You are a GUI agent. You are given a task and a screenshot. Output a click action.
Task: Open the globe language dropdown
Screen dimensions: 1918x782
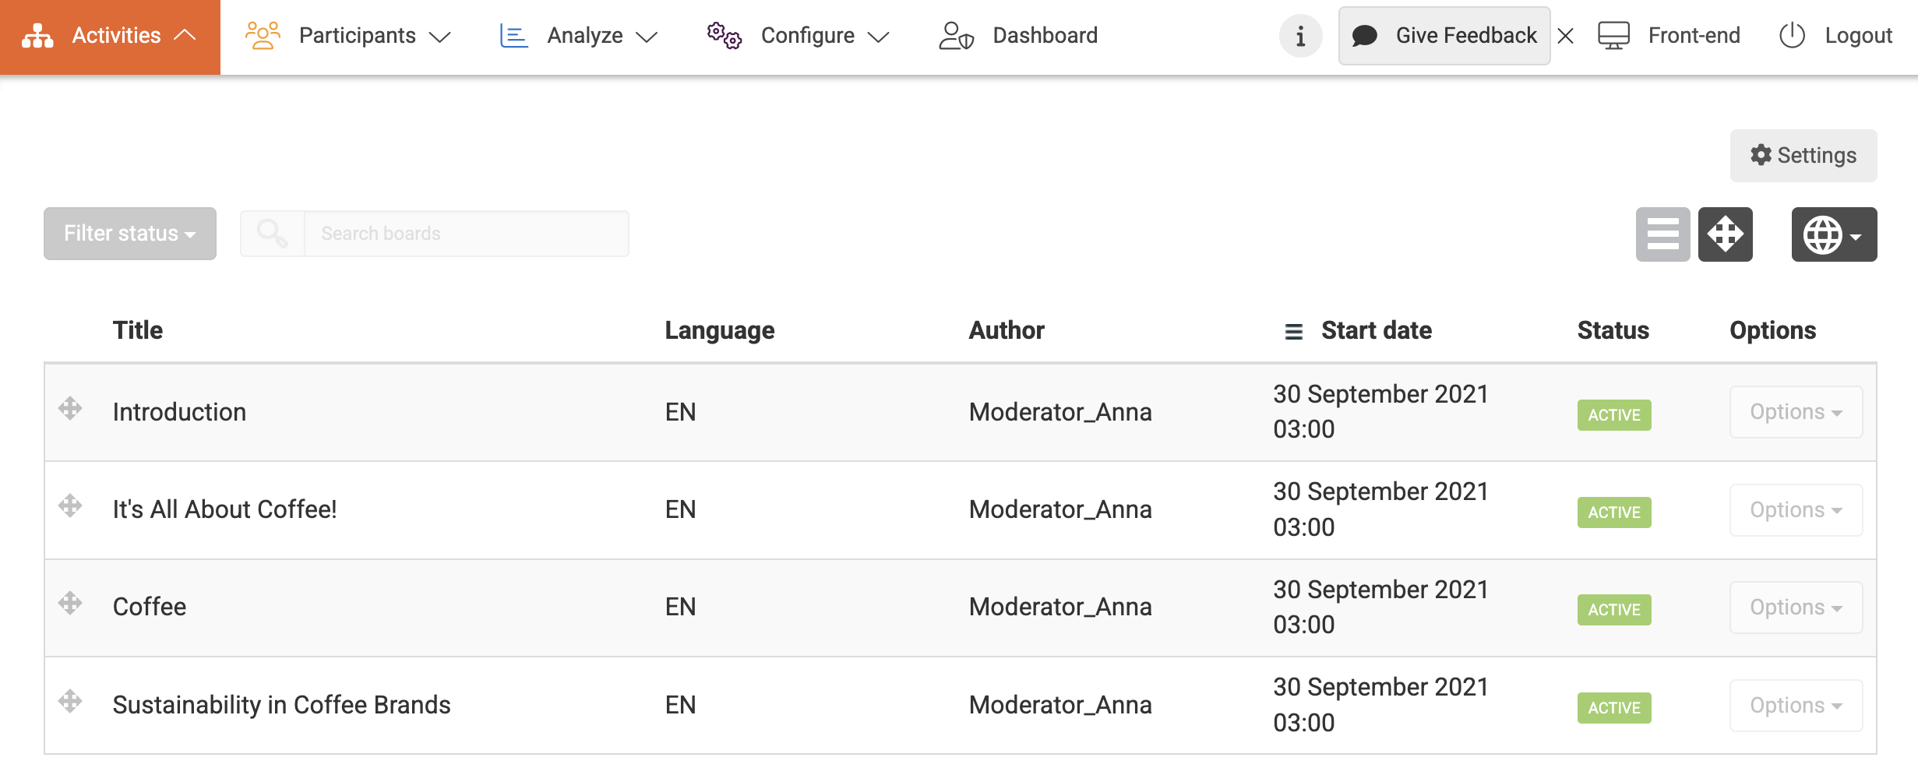(x=1833, y=234)
